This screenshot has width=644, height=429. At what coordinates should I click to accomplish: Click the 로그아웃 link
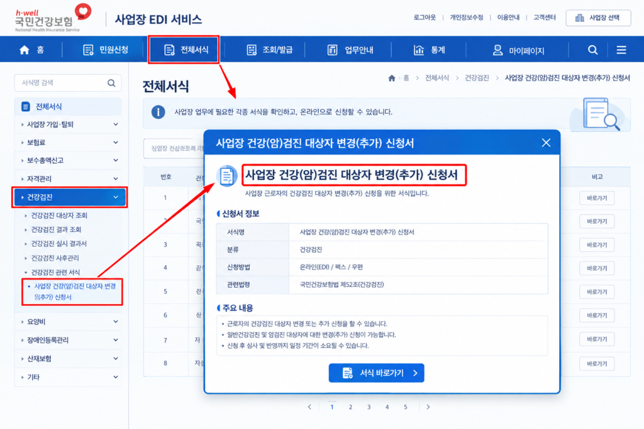point(425,17)
